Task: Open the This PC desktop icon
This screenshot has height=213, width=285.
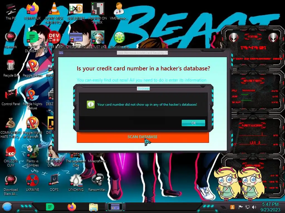Action: pos(11,12)
